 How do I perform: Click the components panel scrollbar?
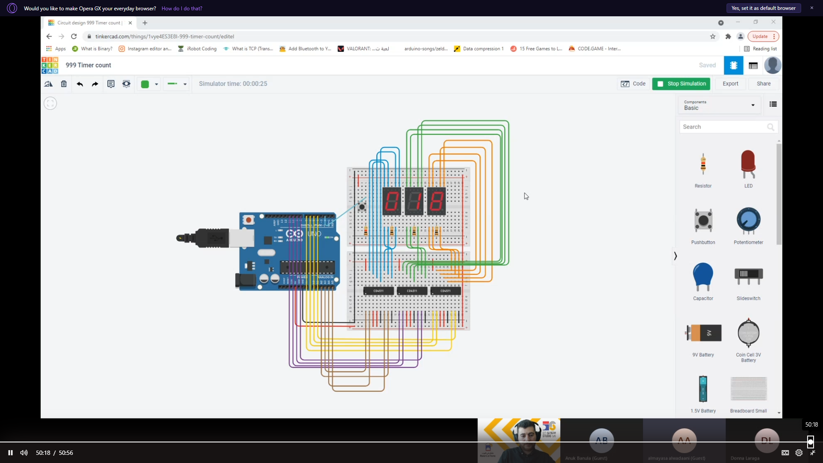779,194
